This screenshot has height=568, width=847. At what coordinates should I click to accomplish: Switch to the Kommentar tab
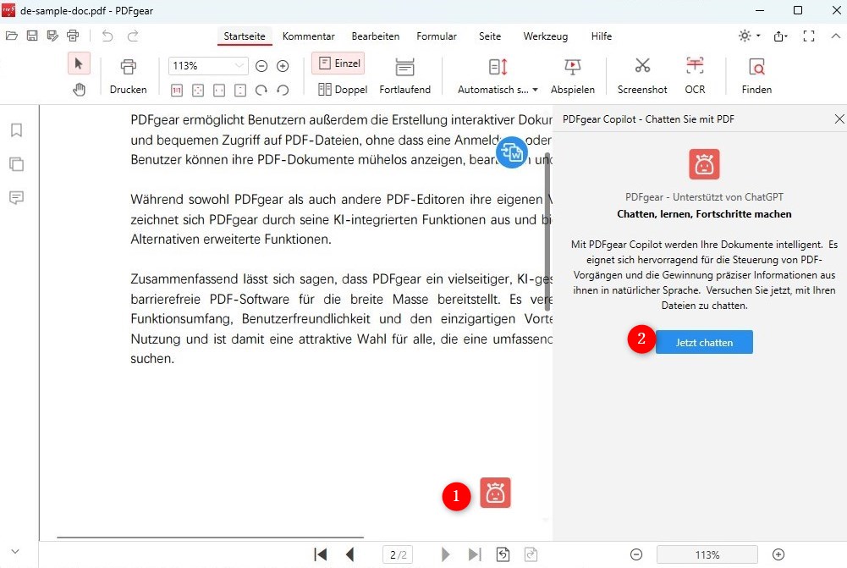[309, 36]
